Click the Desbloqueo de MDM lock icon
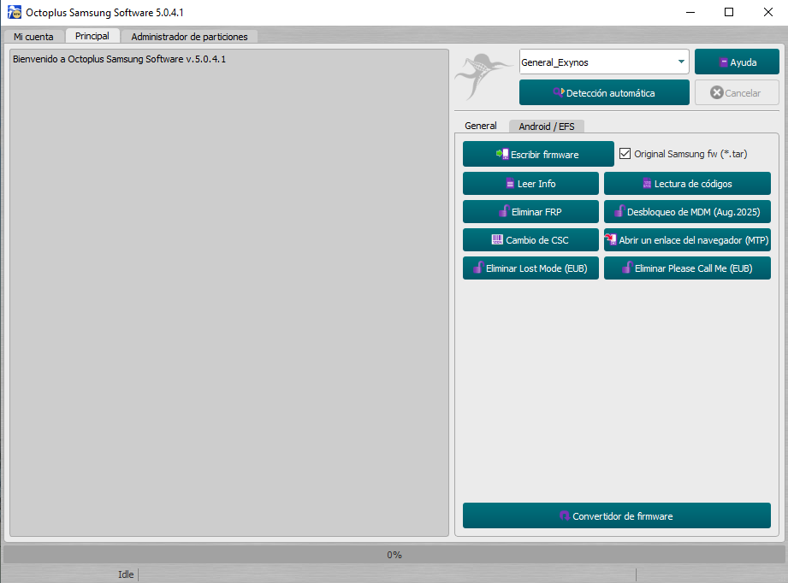788x583 pixels. 619,212
